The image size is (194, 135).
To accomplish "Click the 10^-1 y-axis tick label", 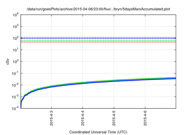I will pyautogui.click(x=15, y=73).
